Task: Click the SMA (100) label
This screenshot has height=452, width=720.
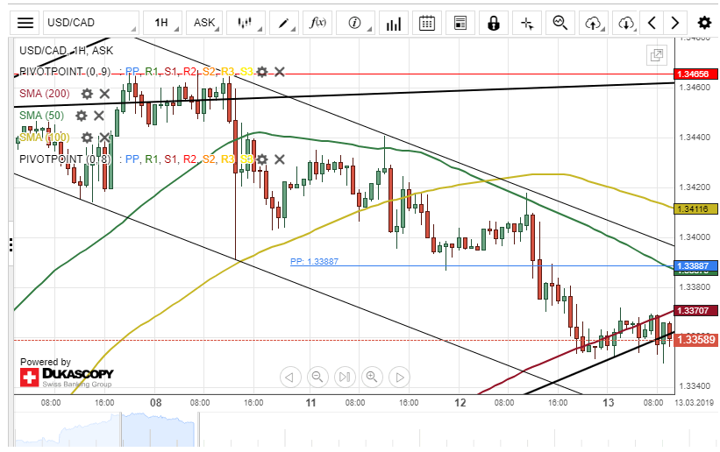Action: click(x=45, y=138)
